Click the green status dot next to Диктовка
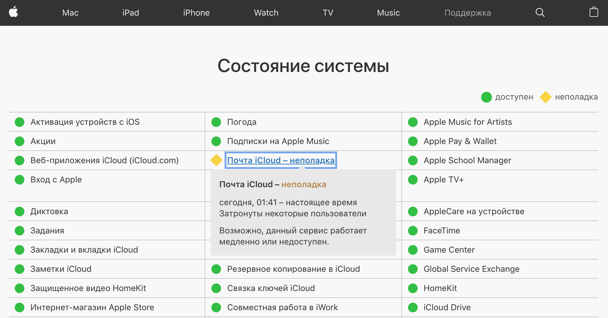 click(20, 211)
